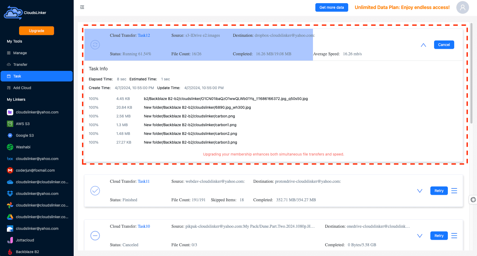Click the Average Speed 16.26 mb/s value

tap(352, 54)
